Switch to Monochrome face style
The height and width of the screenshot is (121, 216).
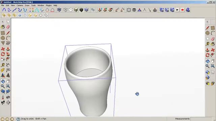click(86, 10)
